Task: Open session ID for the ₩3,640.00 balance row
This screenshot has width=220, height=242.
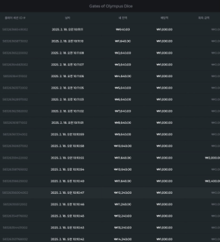Action: (x=15, y=65)
